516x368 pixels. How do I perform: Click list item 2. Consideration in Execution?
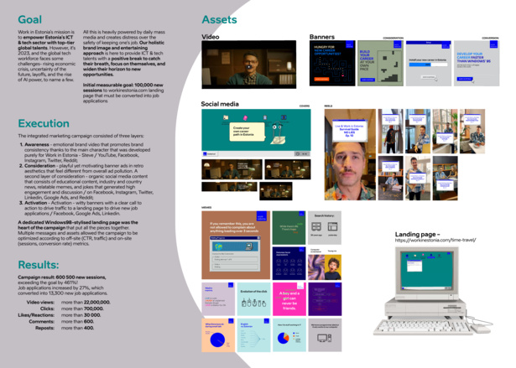click(86, 182)
